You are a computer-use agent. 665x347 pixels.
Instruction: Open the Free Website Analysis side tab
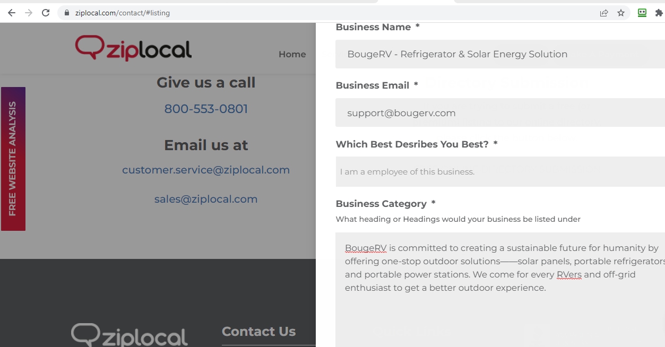(13, 159)
